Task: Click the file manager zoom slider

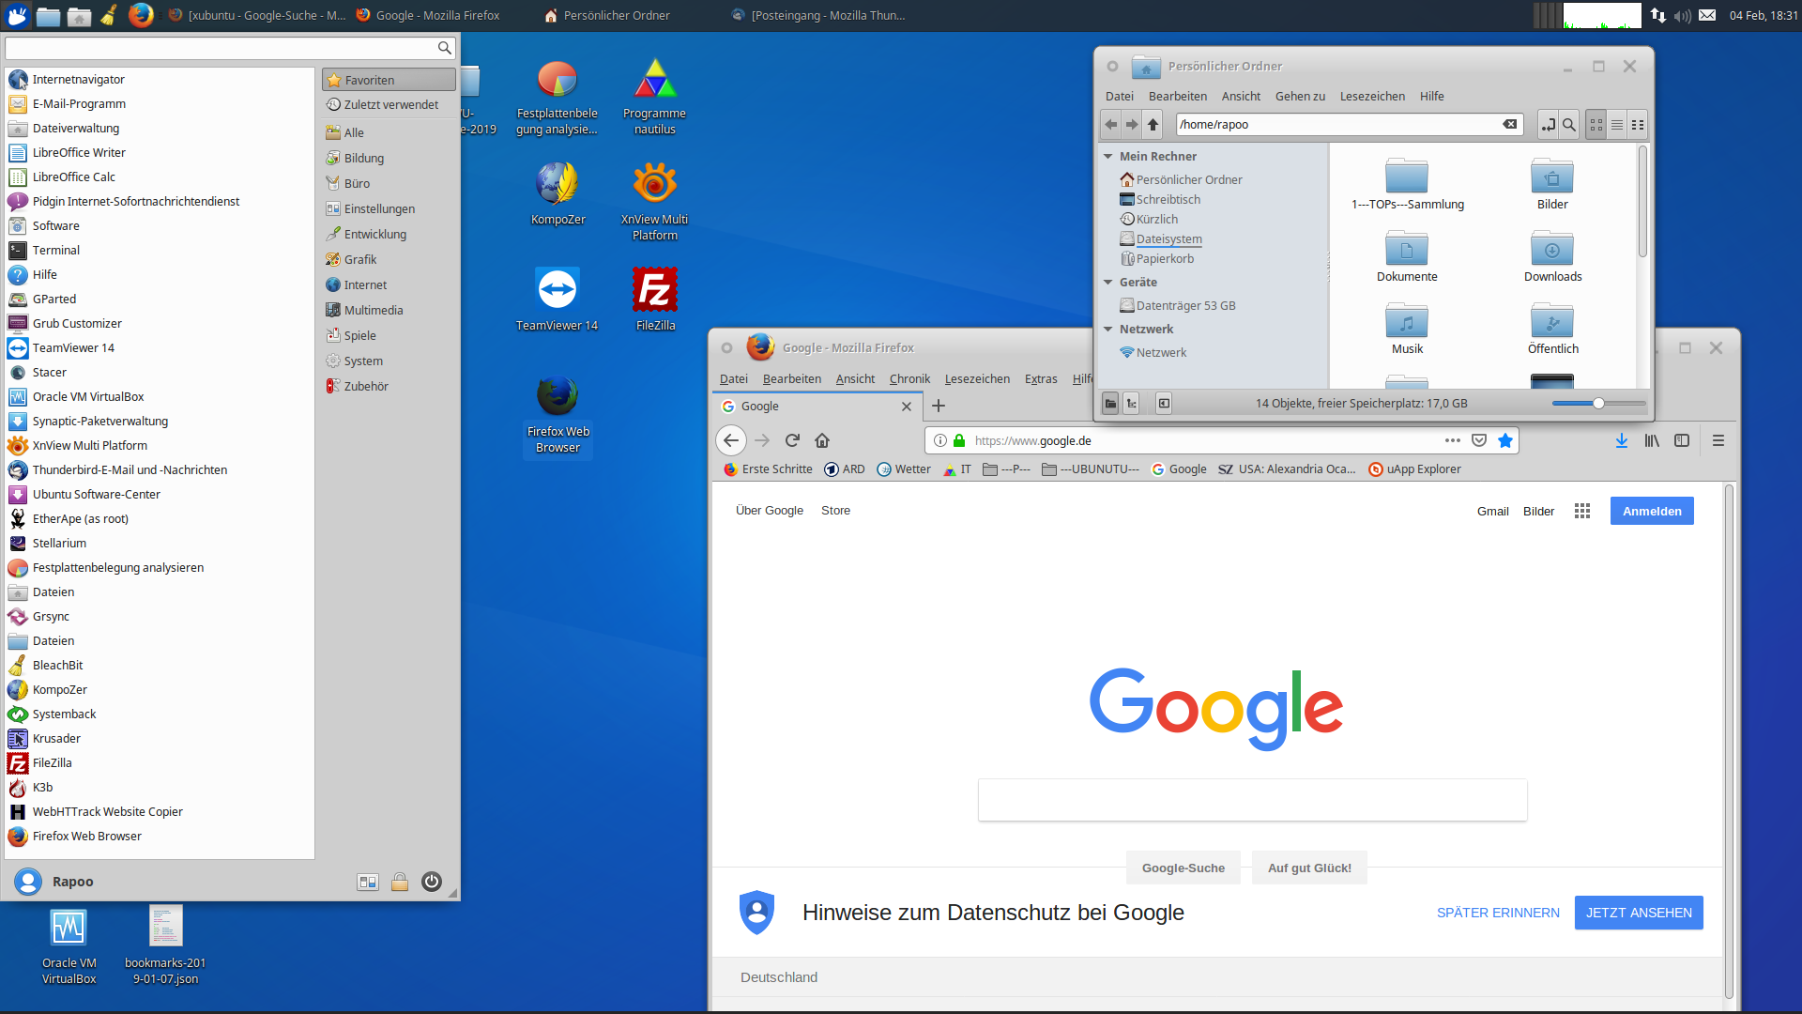Action: point(1598,404)
